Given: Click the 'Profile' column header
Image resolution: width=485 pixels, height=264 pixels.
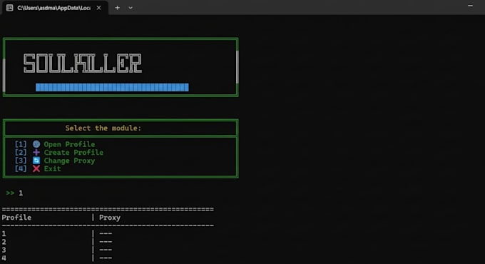Looking at the screenshot, I should click(x=16, y=218).
